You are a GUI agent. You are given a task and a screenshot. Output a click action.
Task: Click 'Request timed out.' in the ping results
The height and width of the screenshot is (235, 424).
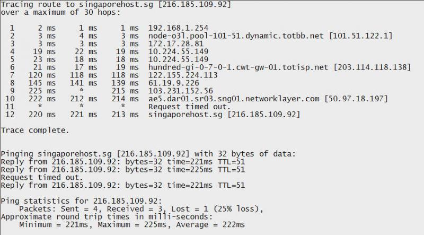(42, 178)
